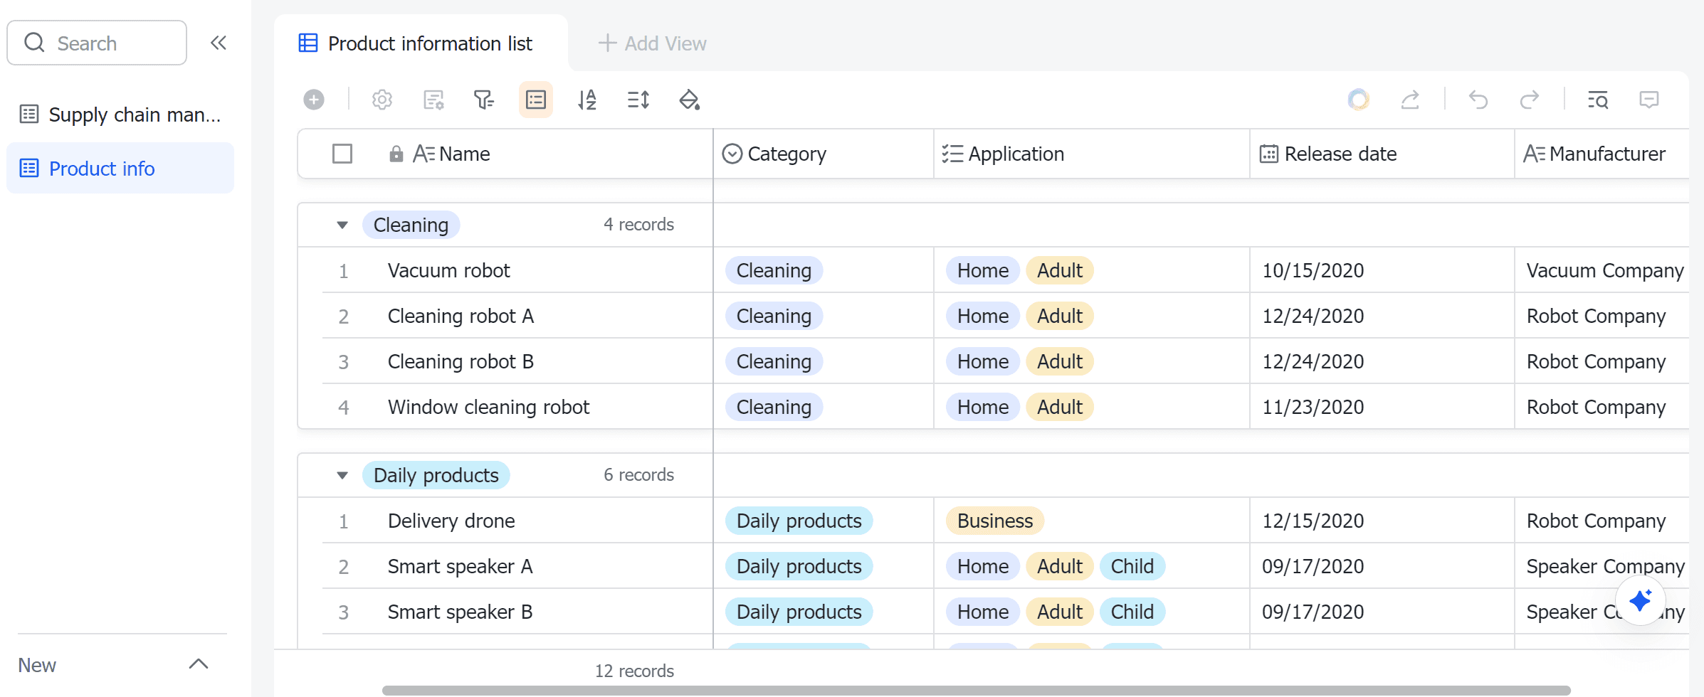The image size is (1704, 697).
Task: Click the undo arrow
Action: pos(1478,100)
